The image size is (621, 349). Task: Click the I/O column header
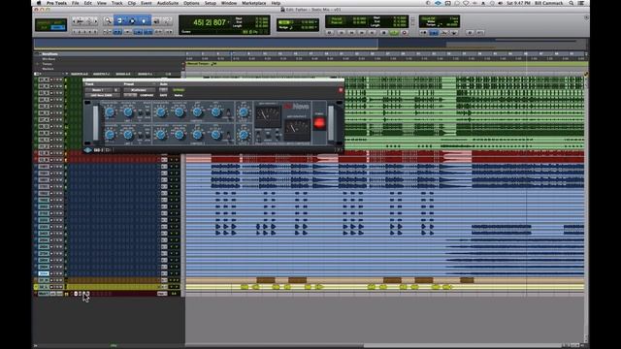(168, 74)
